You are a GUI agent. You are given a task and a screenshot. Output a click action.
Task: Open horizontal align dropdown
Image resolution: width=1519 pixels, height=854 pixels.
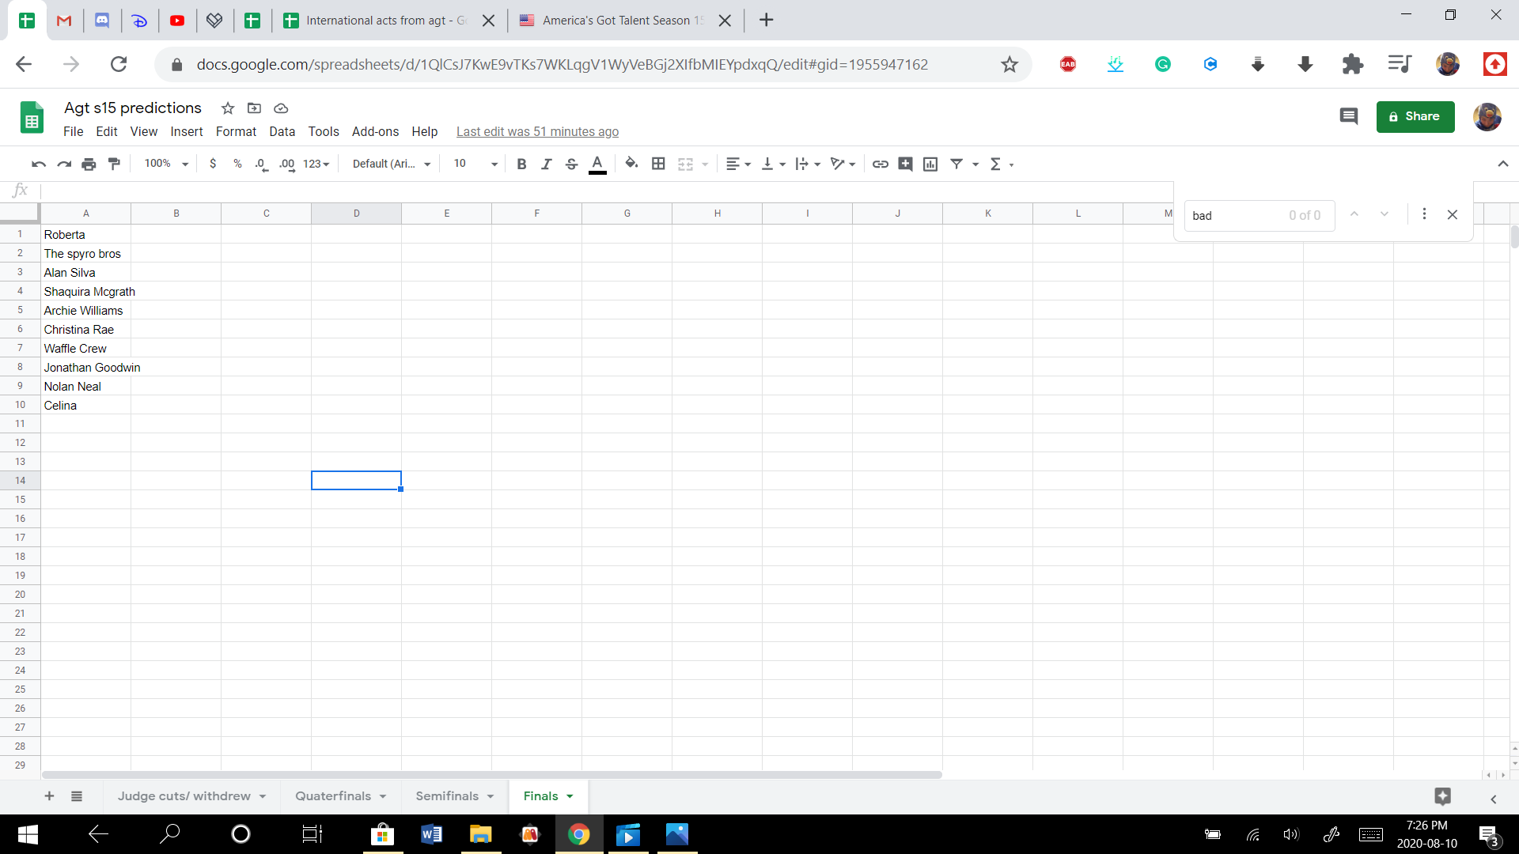click(738, 164)
